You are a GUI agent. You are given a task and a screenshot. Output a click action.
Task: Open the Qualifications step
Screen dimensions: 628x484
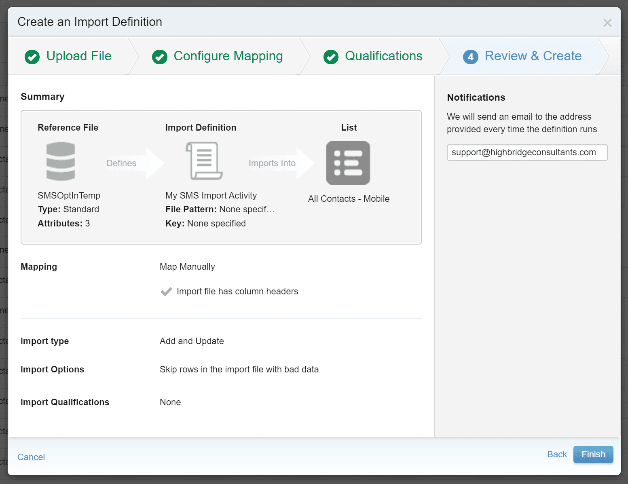(x=383, y=56)
